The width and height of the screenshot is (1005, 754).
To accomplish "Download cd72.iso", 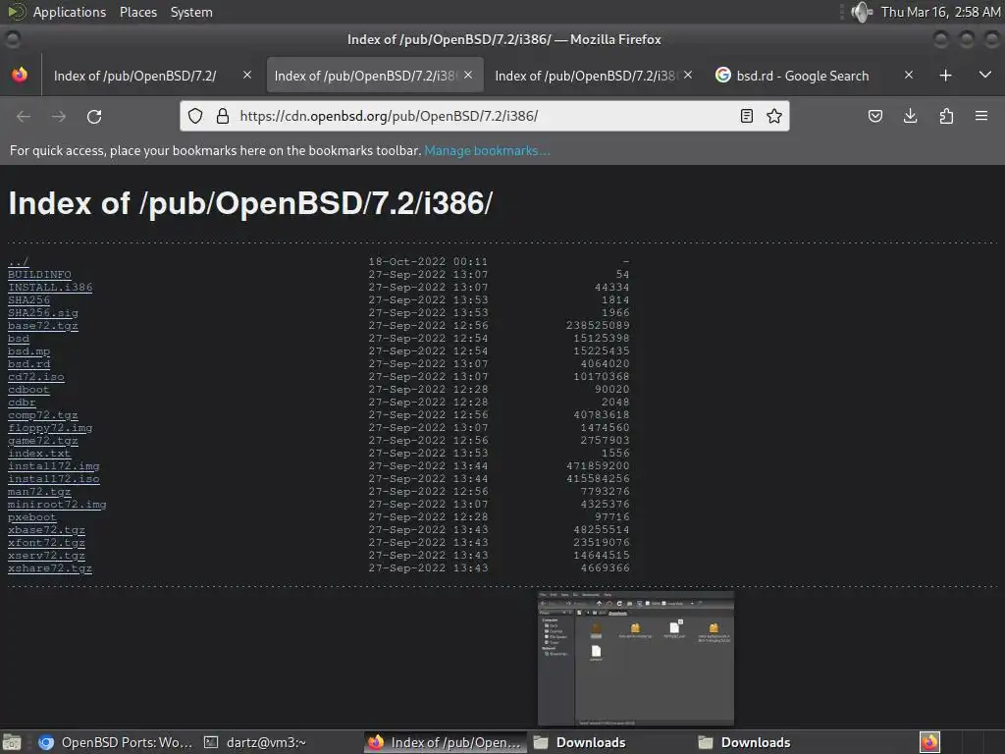I will pyautogui.click(x=36, y=377).
